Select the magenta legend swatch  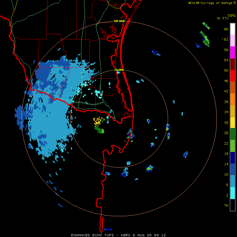tap(233, 52)
